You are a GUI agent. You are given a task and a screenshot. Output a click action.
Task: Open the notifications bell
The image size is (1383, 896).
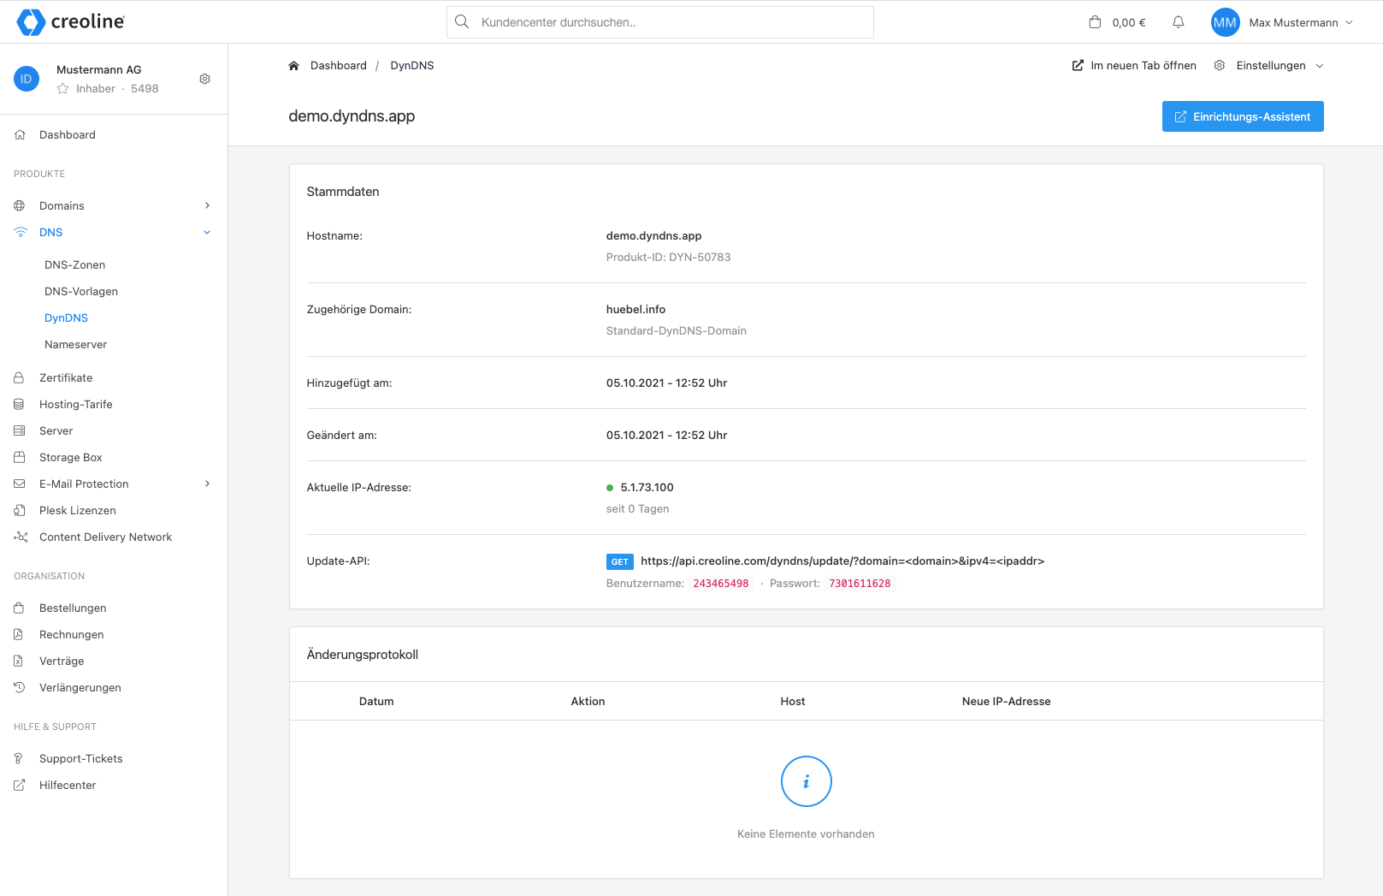(1179, 22)
